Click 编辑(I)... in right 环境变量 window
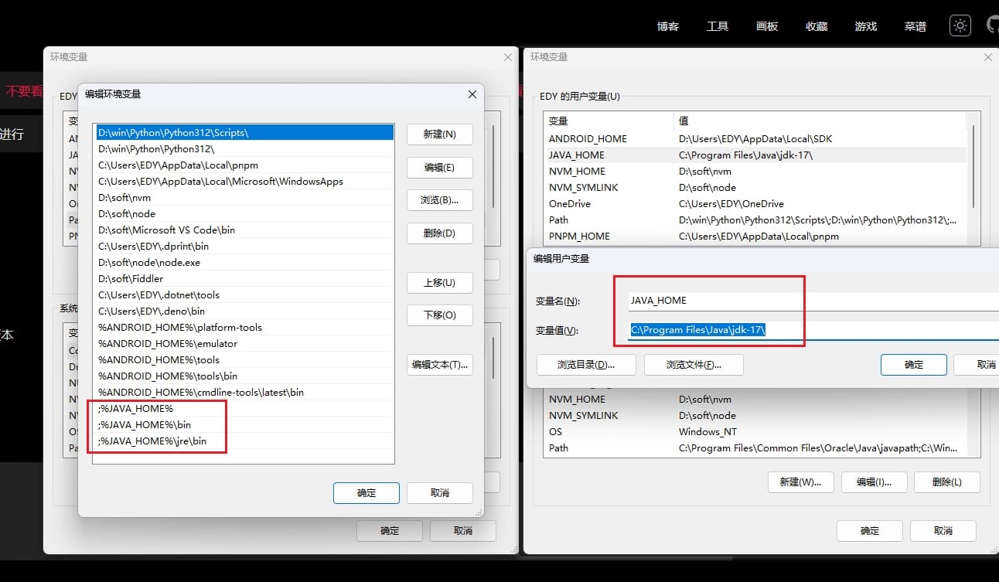 click(x=874, y=482)
